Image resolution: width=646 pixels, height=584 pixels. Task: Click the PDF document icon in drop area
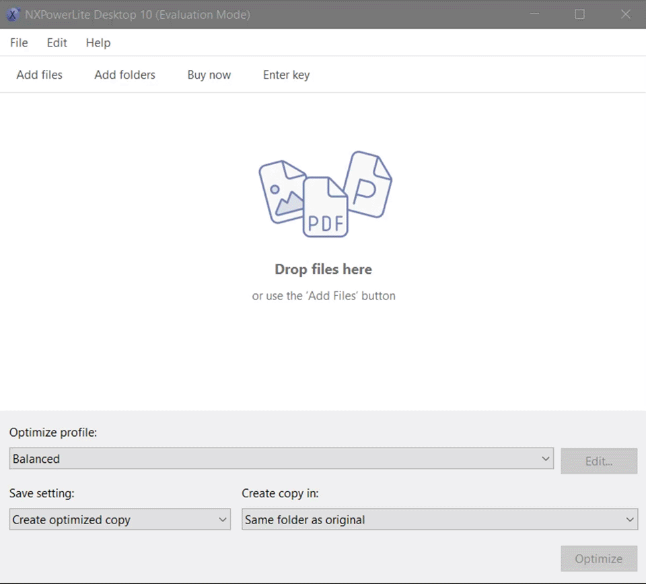click(x=326, y=207)
